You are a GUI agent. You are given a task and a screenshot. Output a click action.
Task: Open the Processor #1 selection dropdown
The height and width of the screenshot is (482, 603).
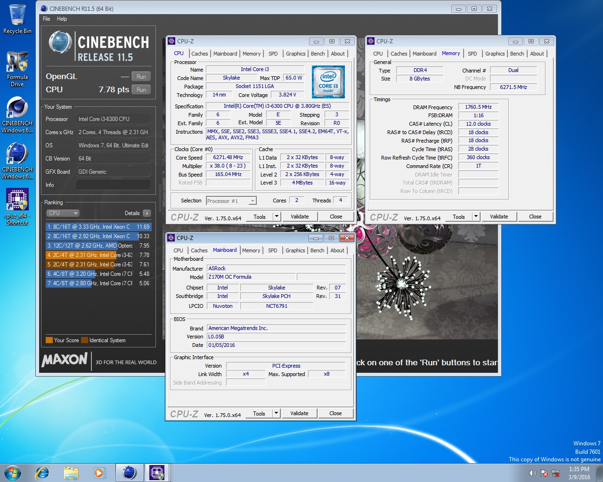click(231, 201)
